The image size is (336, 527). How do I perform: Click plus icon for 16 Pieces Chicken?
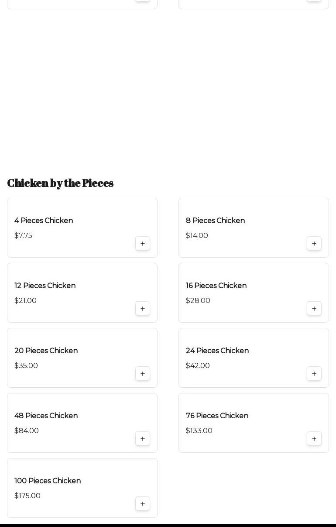(x=314, y=309)
